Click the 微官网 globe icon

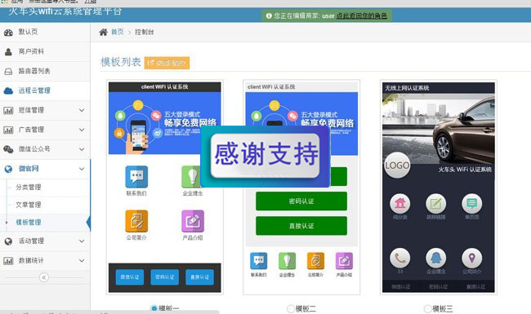coord(8,169)
